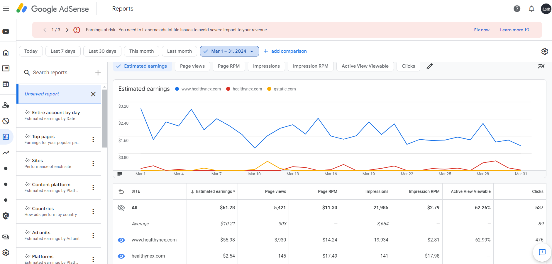Image resolution: width=552 pixels, height=264 pixels.
Task: Open options menu for Ad units report
Action: point(93,236)
